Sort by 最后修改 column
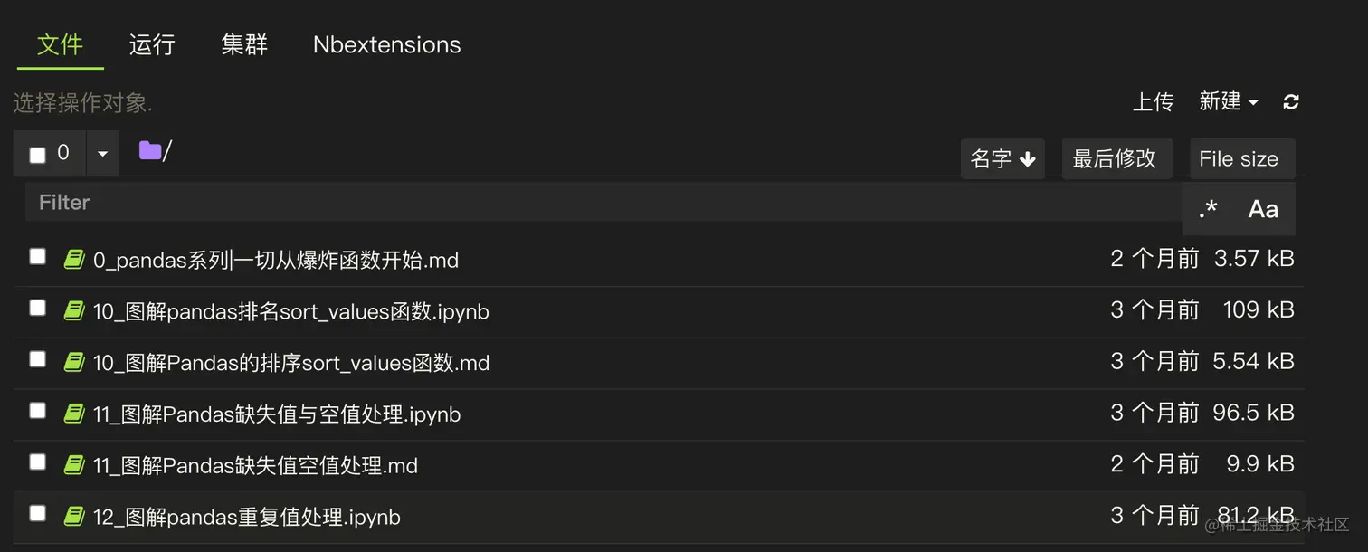 1115,158
